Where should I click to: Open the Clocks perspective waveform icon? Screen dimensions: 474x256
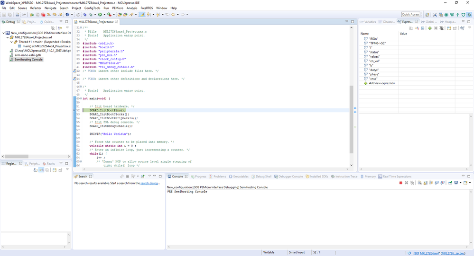[x=452, y=15]
